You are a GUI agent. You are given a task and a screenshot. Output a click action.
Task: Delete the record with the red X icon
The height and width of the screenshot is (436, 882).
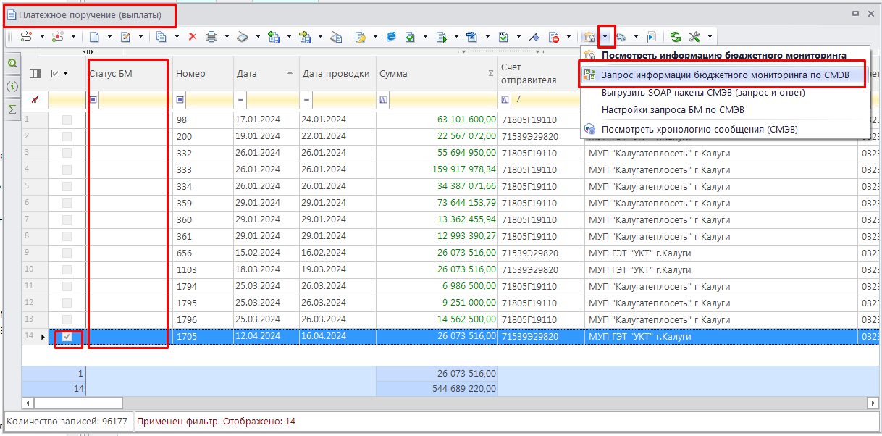[x=193, y=36]
